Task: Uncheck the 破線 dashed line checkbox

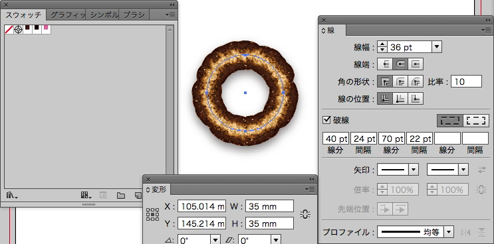Action: pos(326,119)
